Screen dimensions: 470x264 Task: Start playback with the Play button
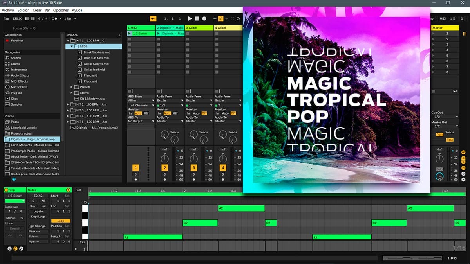pos(190,18)
